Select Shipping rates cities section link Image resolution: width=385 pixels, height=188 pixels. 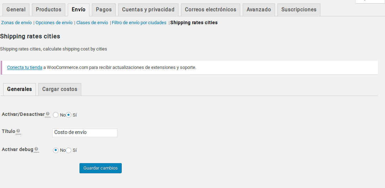[x=194, y=23]
